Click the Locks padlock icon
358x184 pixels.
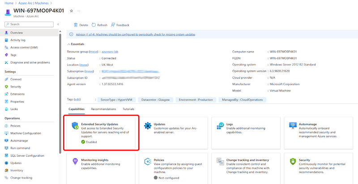coord(6,109)
